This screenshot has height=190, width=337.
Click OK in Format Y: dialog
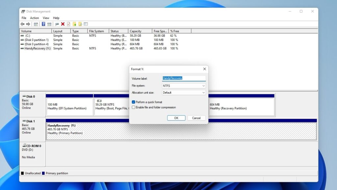[x=176, y=118]
